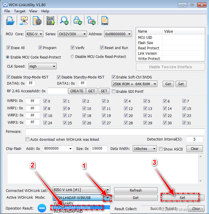
Task: Click the connect target settings toolbar icon
Action: tap(24, 21)
